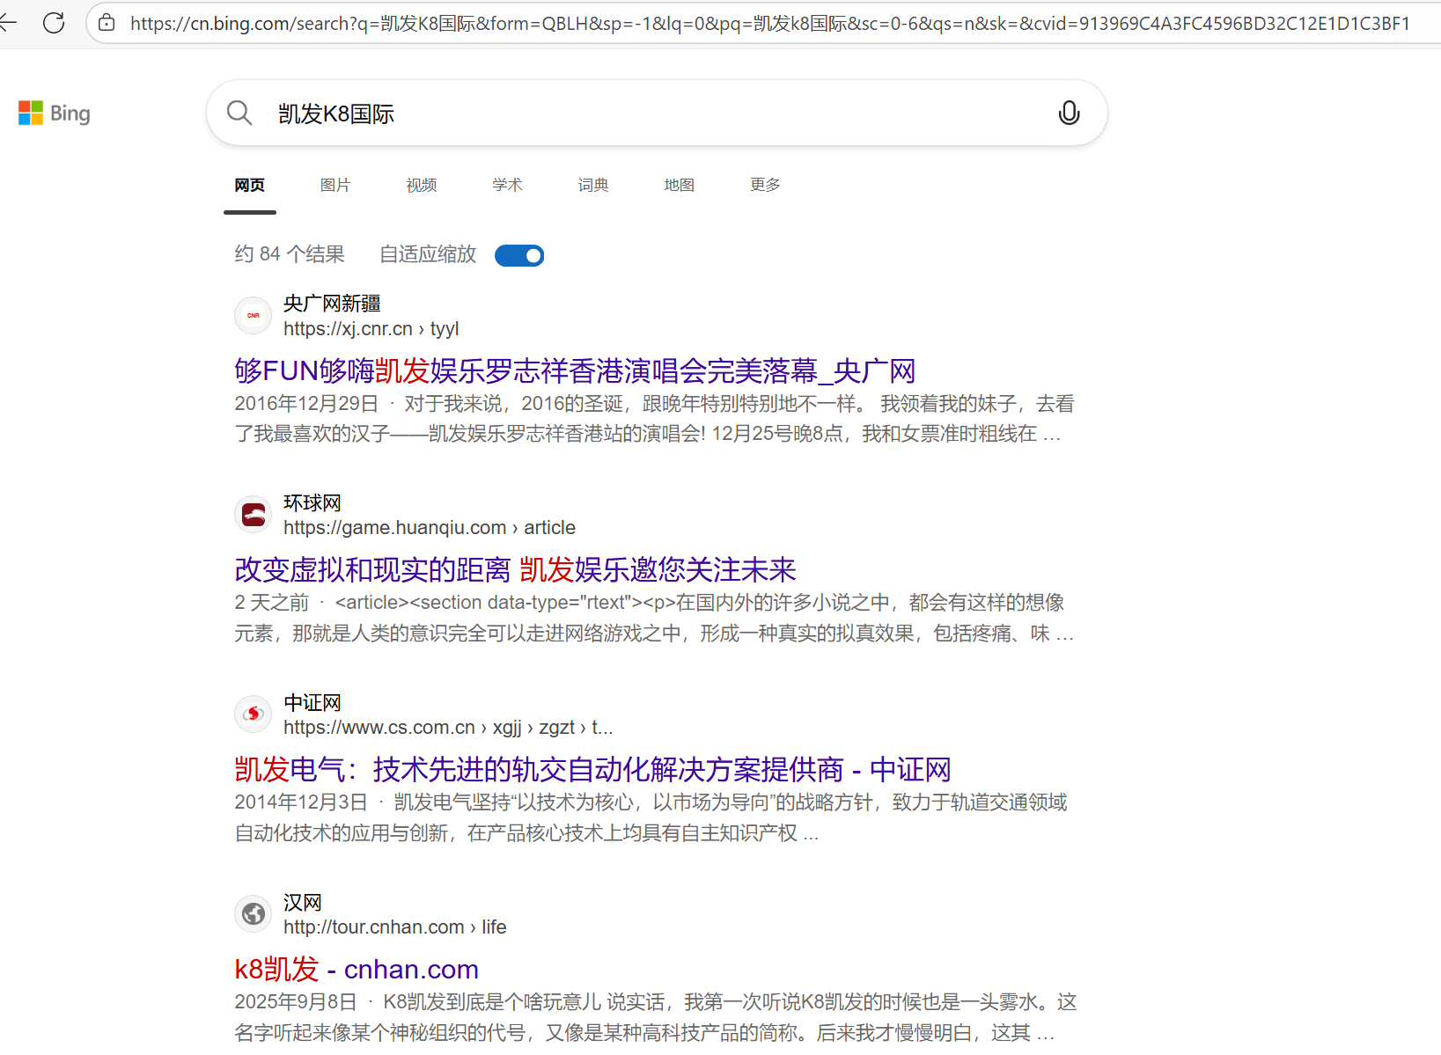Click the browser address bar URL

coord(770,23)
